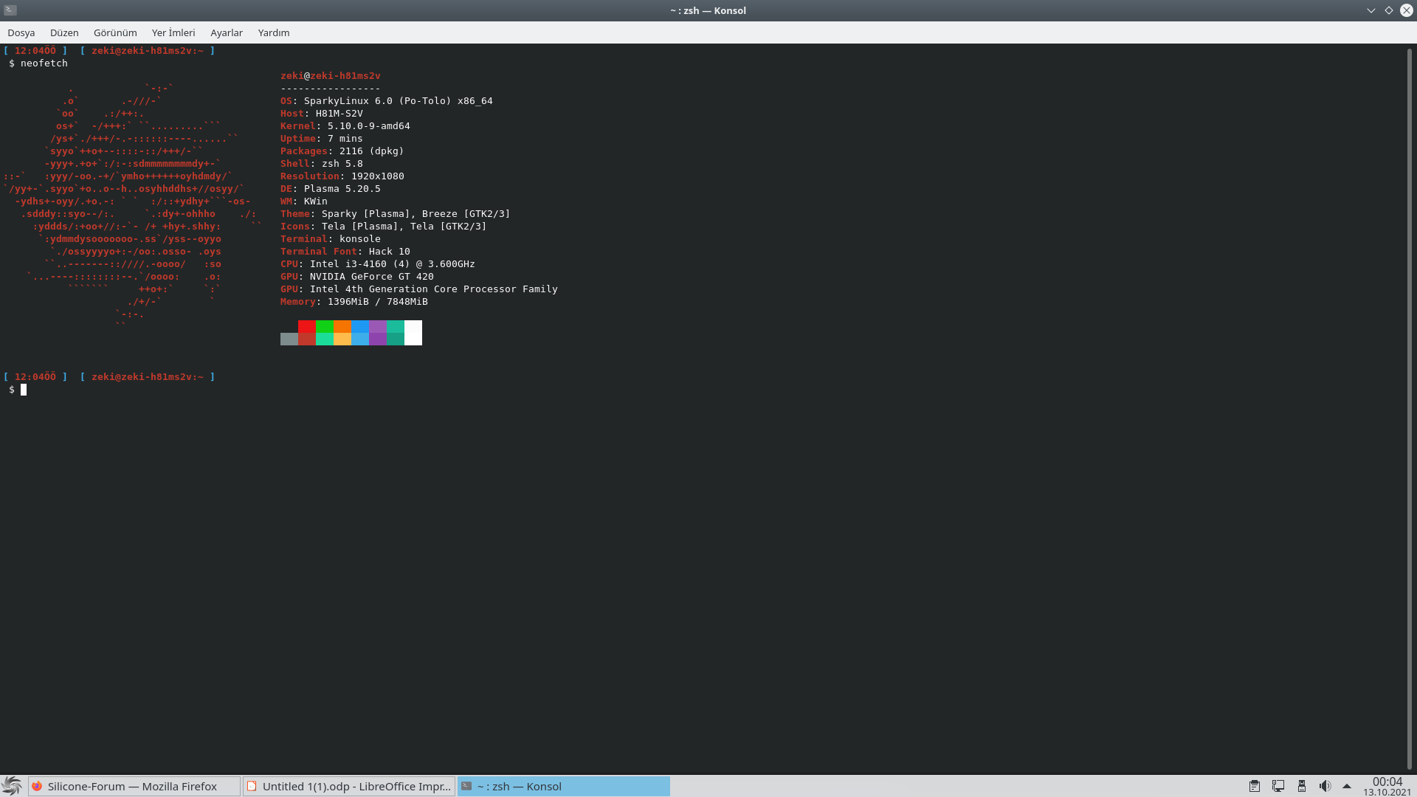1417x797 pixels.
Task: Click the GPU: Intel 4th Generation line
Action: (x=419, y=289)
